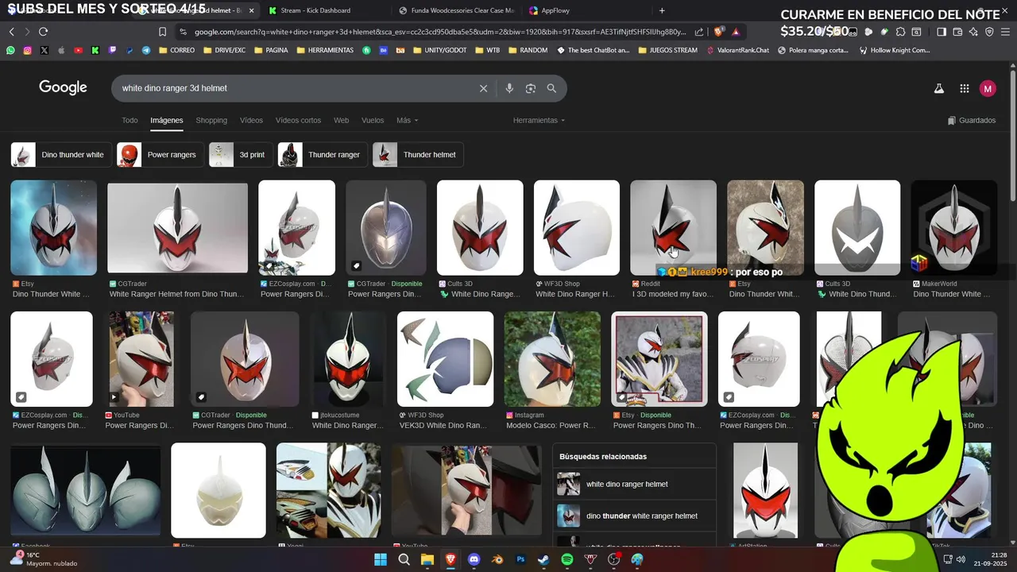The height and width of the screenshot is (572, 1017).
Task: Bookmark this page icon in address bar
Action: [162, 32]
